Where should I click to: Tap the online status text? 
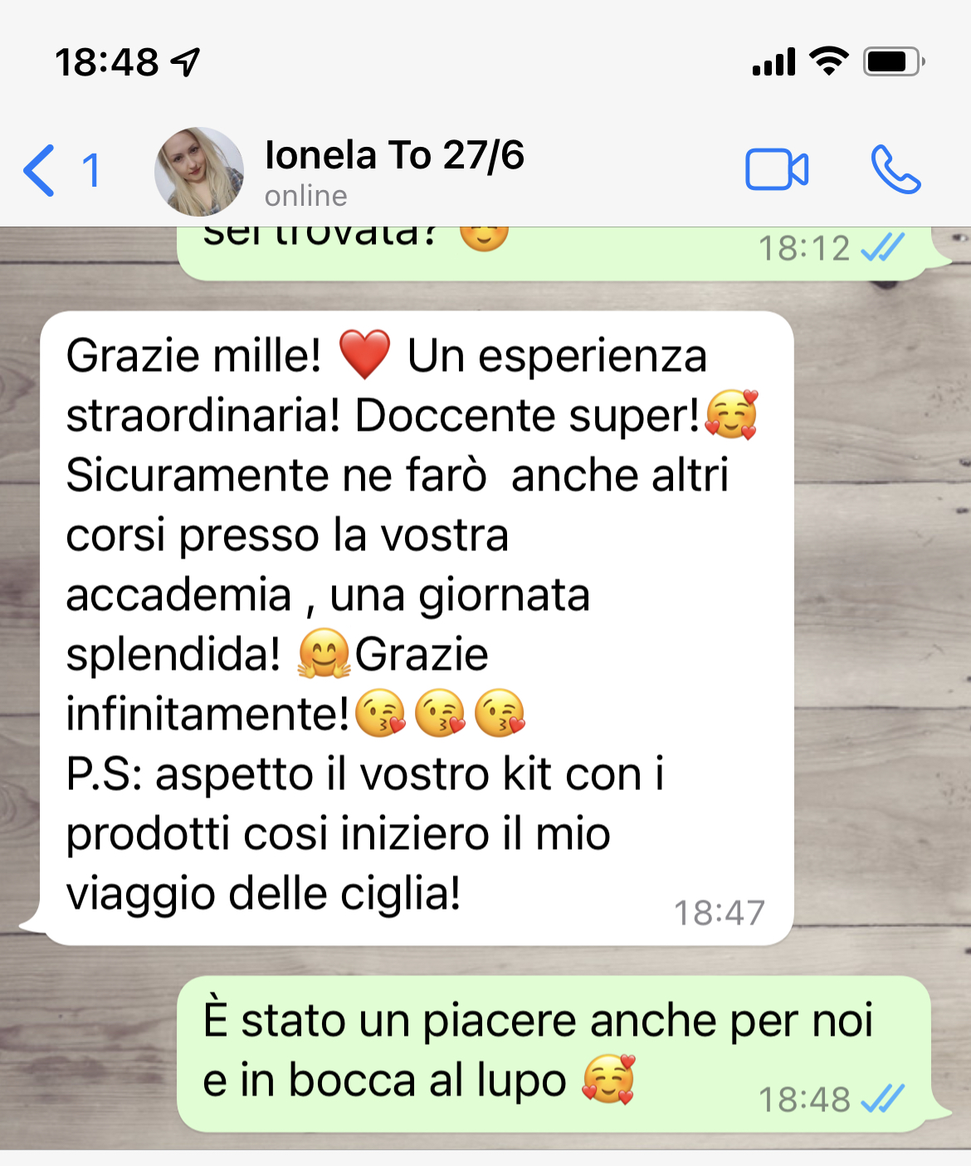click(306, 197)
